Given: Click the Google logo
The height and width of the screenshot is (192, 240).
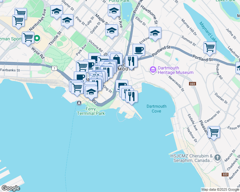Looking at the screenshot, I should click(x=11, y=188).
